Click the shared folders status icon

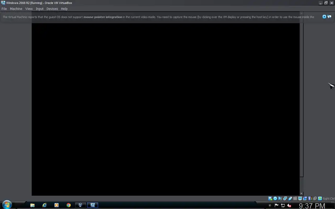[295, 199]
